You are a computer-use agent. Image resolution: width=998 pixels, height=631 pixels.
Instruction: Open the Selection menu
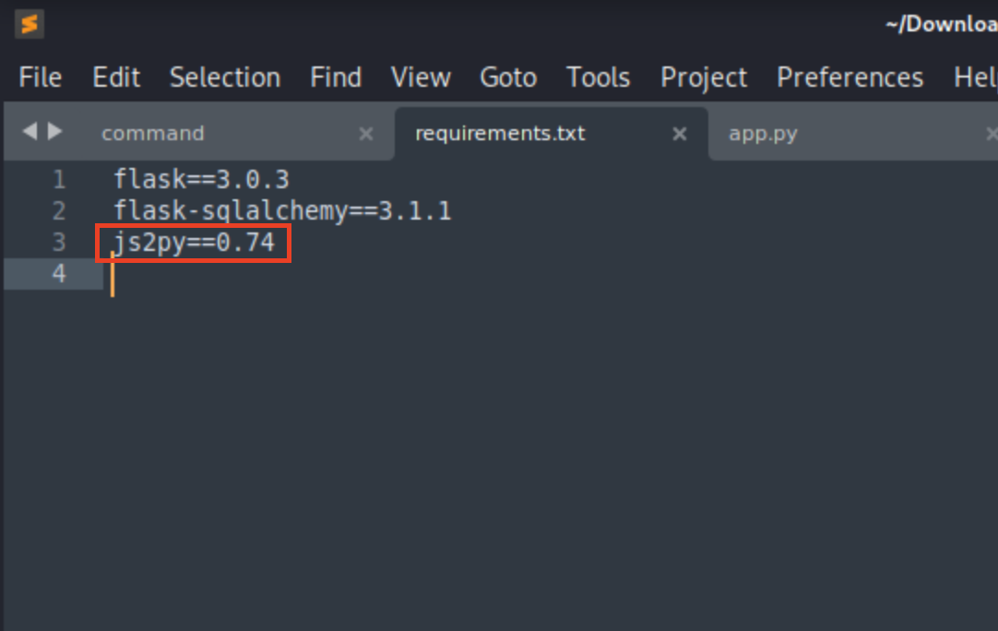point(225,77)
